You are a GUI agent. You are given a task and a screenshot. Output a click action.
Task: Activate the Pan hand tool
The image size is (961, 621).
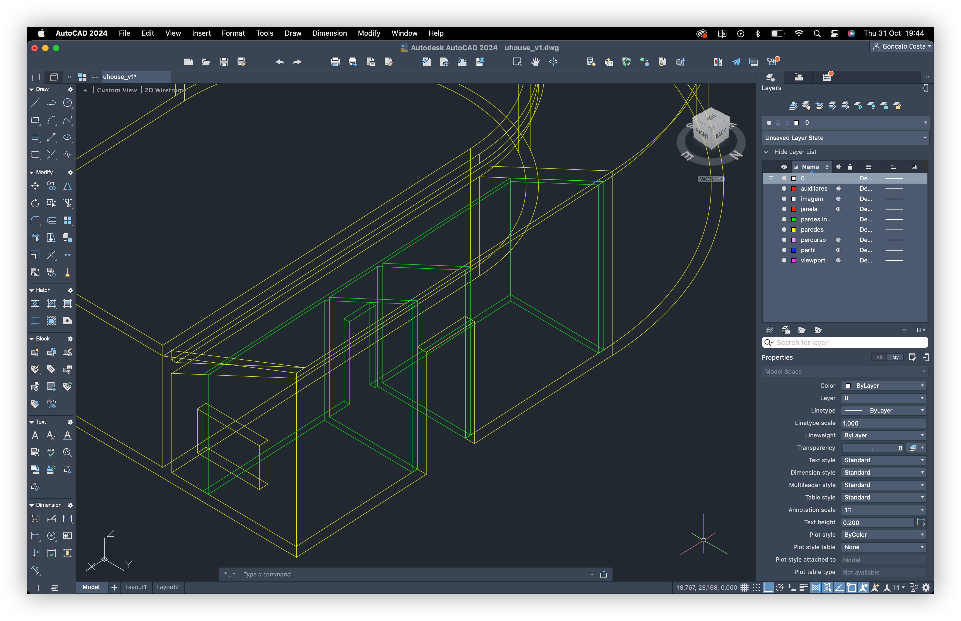(x=535, y=62)
